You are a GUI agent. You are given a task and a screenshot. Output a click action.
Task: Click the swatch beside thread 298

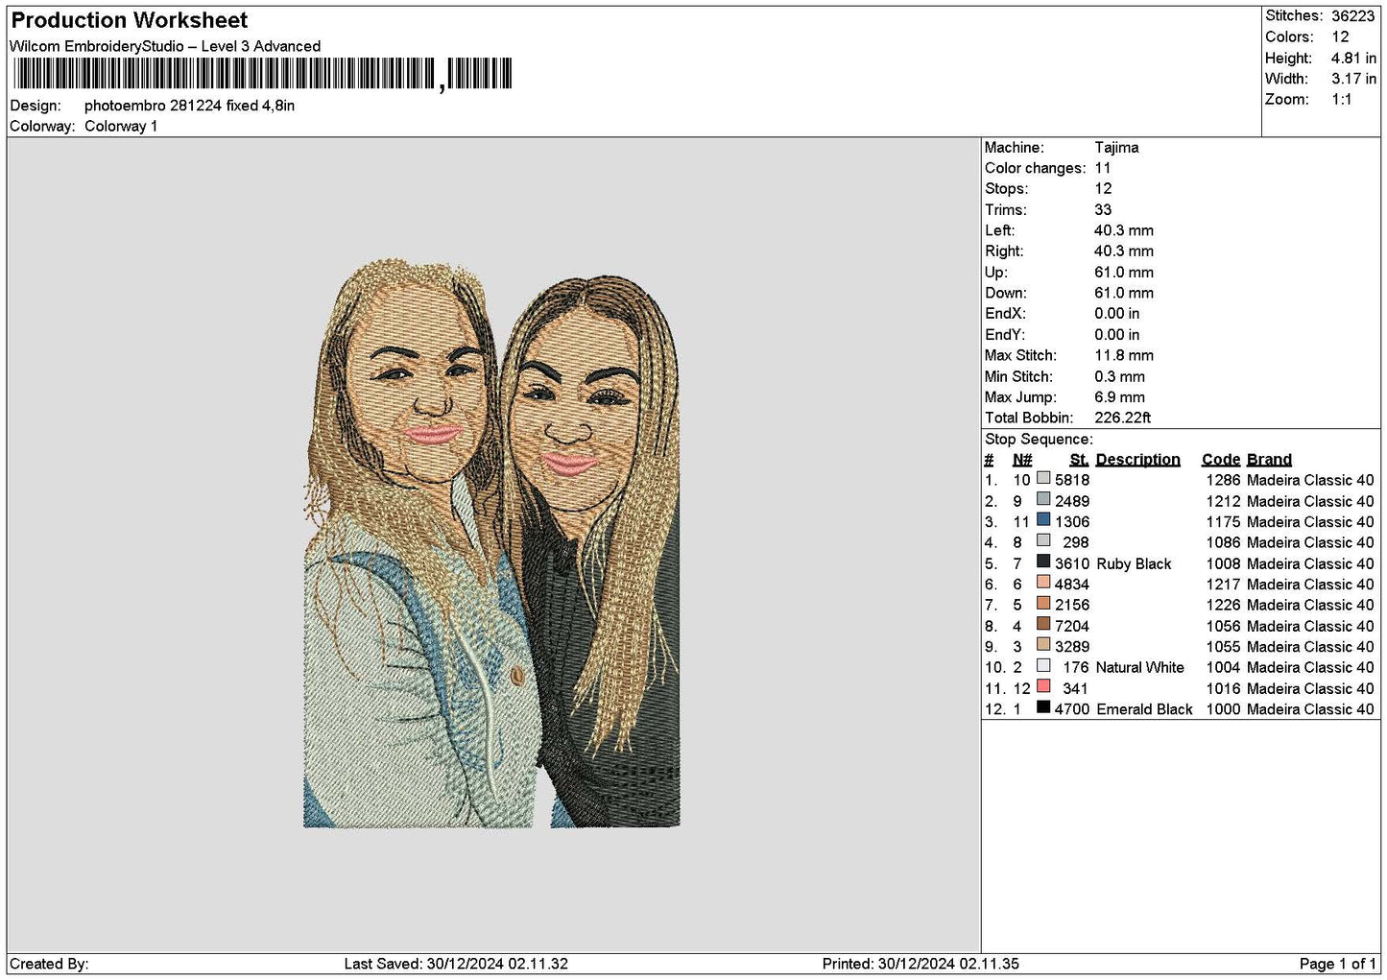pyautogui.click(x=1043, y=541)
